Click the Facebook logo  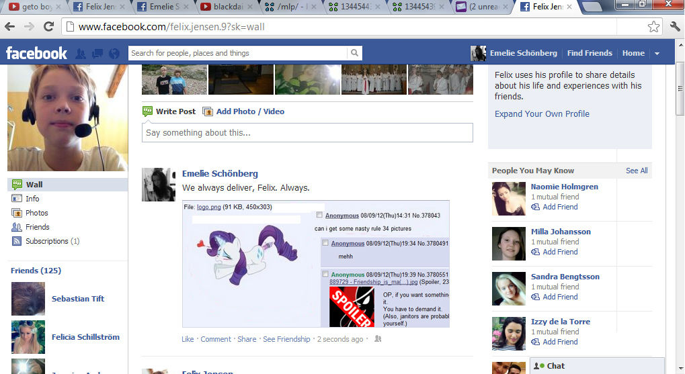point(36,53)
